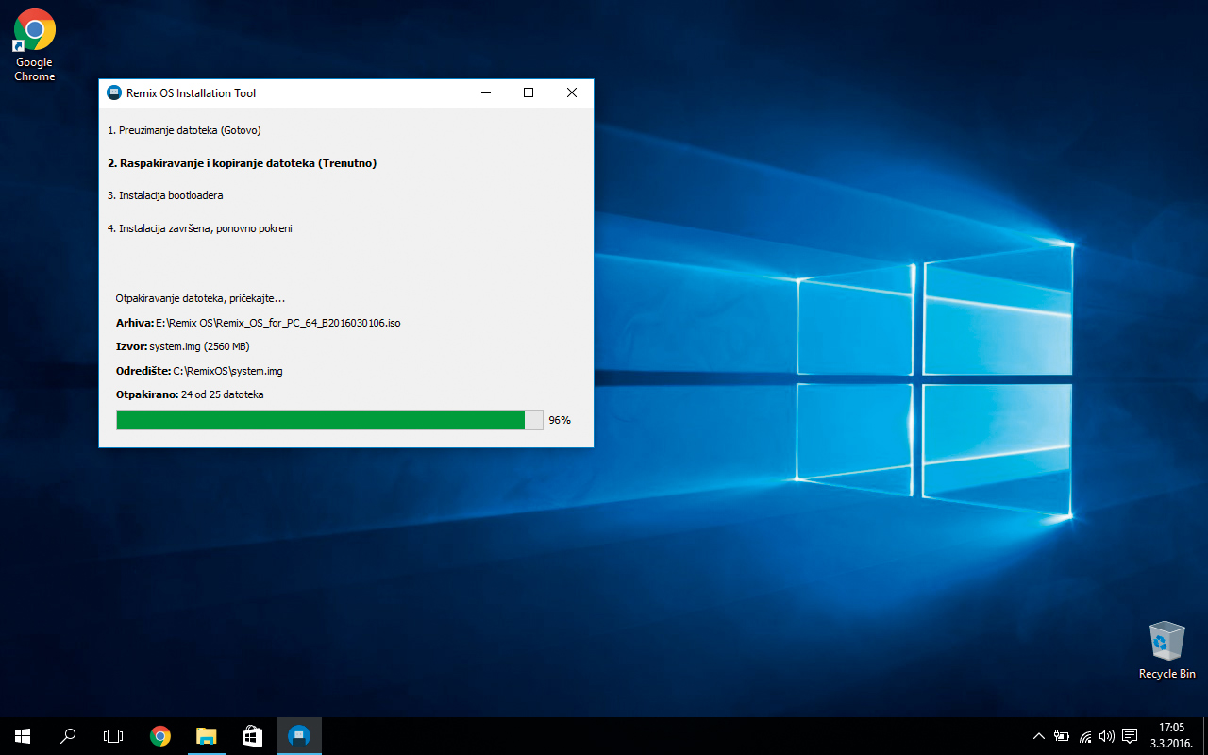This screenshot has height=755, width=1208.
Task: Open Google Chrome from the taskbar
Action: click(159, 735)
